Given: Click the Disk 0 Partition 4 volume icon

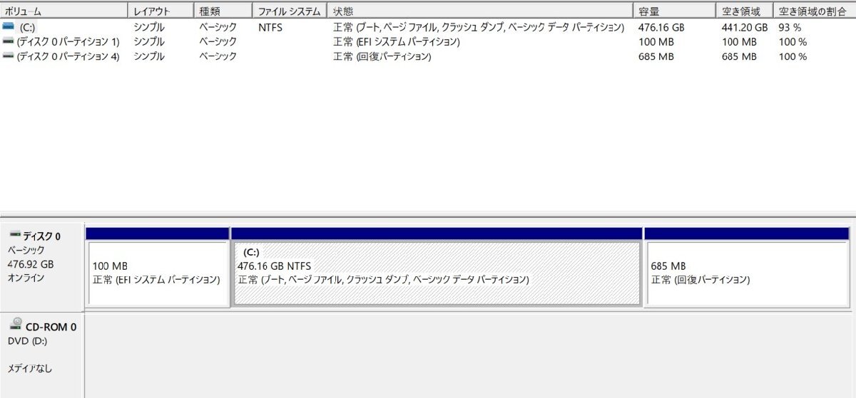Looking at the screenshot, I should click(8, 56).
